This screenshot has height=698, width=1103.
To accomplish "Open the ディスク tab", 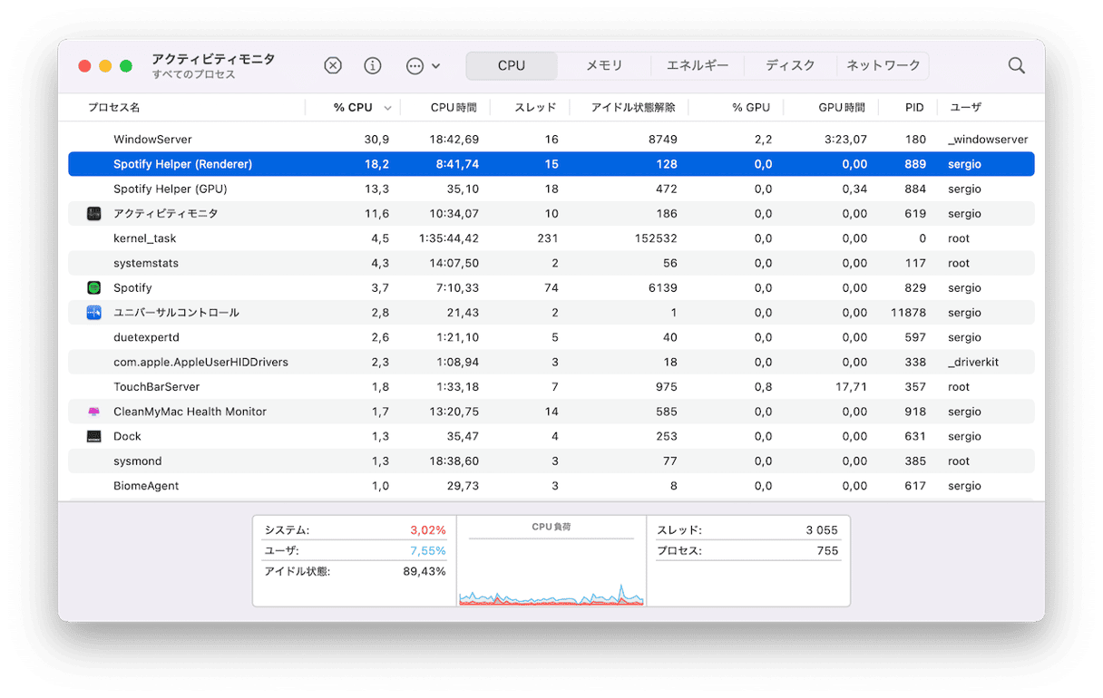I will (790, 65).
